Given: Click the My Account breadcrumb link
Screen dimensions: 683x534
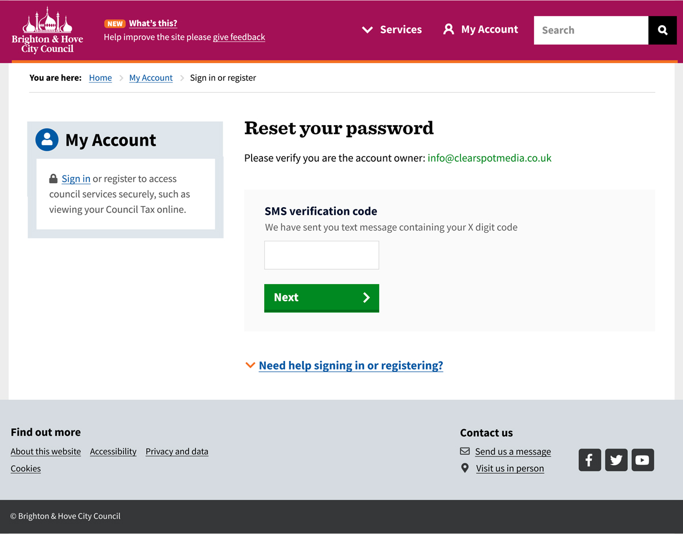Looking at the screenshot, I should [151, 78].
